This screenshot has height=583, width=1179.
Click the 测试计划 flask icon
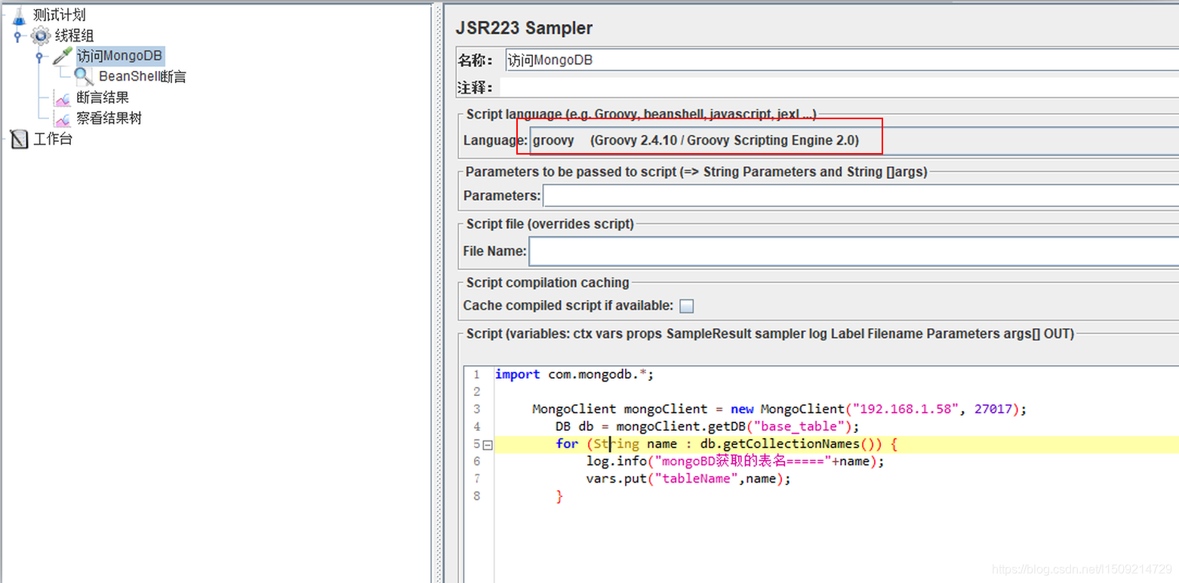tap(19, 14)
